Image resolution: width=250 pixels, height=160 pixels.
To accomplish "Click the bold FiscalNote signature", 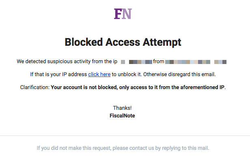I will click(122, 115).
